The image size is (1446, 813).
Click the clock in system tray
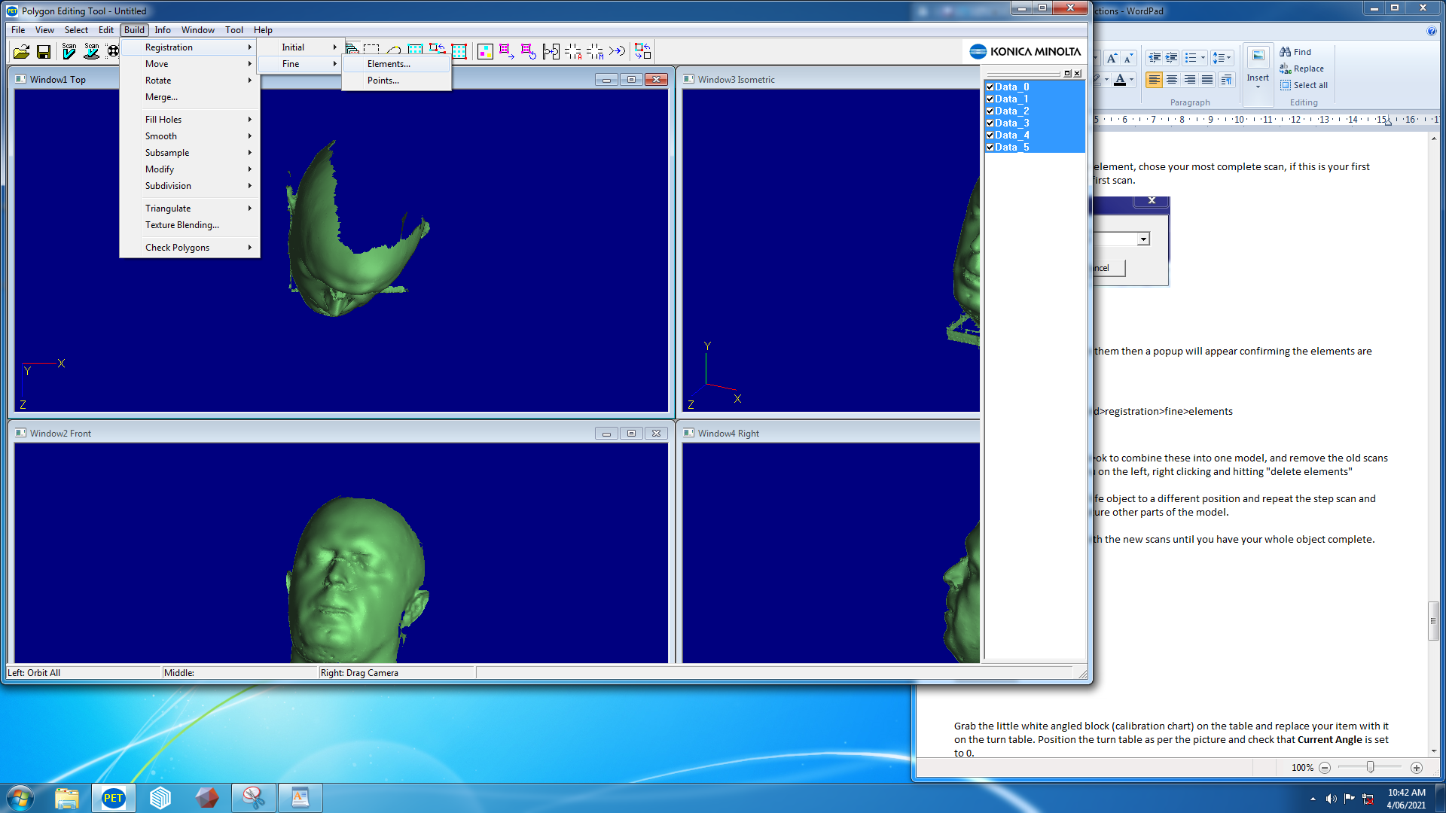[x=1406, y=798]
